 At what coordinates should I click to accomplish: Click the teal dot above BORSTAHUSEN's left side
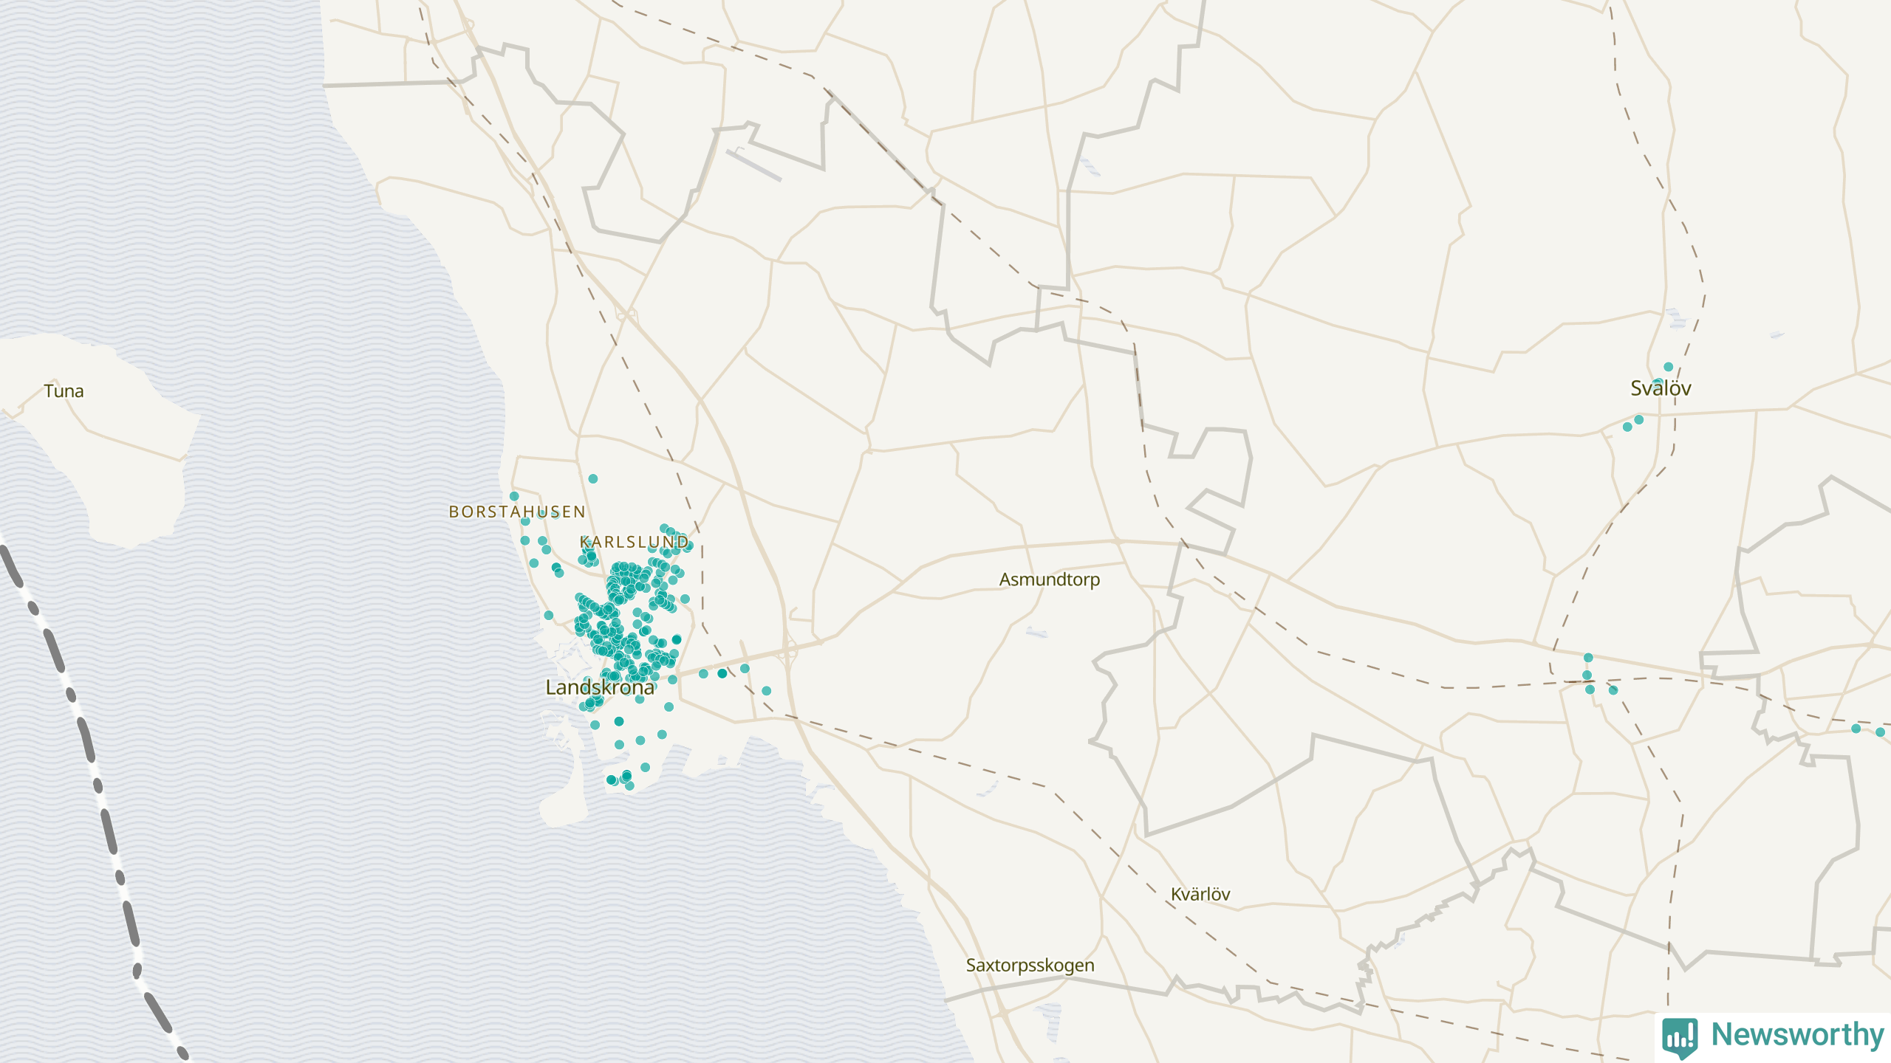pyautogui.click(x=514, y=496)
